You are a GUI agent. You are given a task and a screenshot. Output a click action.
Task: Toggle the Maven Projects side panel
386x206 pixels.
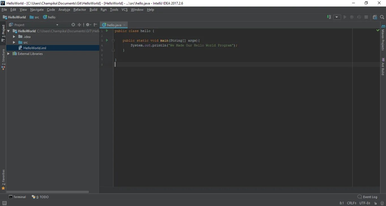click(383, 38)
